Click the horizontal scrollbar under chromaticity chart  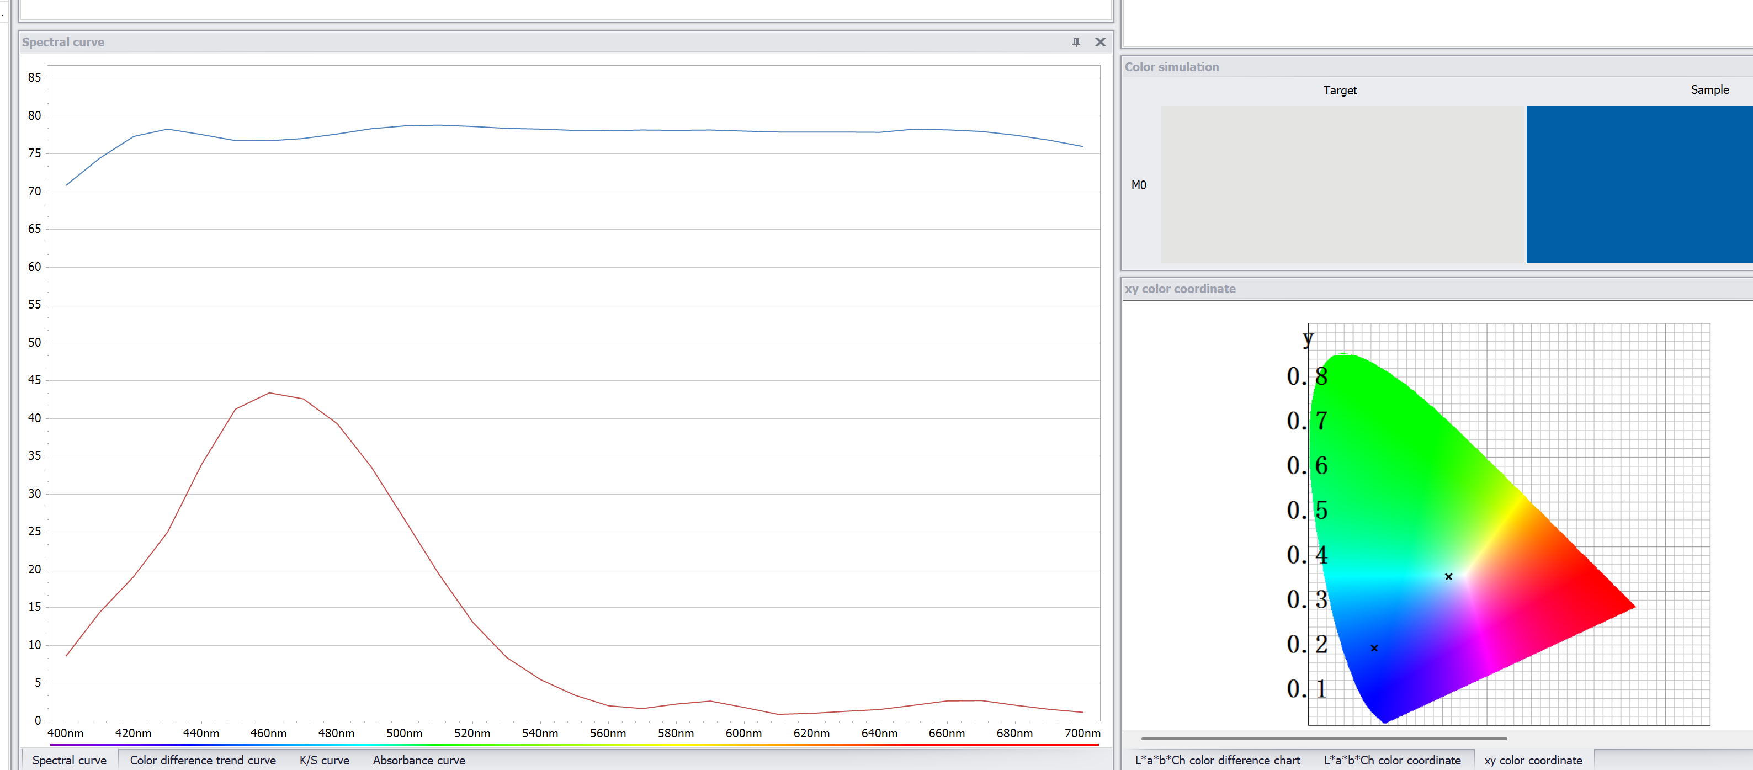[x=1323, y=738]
